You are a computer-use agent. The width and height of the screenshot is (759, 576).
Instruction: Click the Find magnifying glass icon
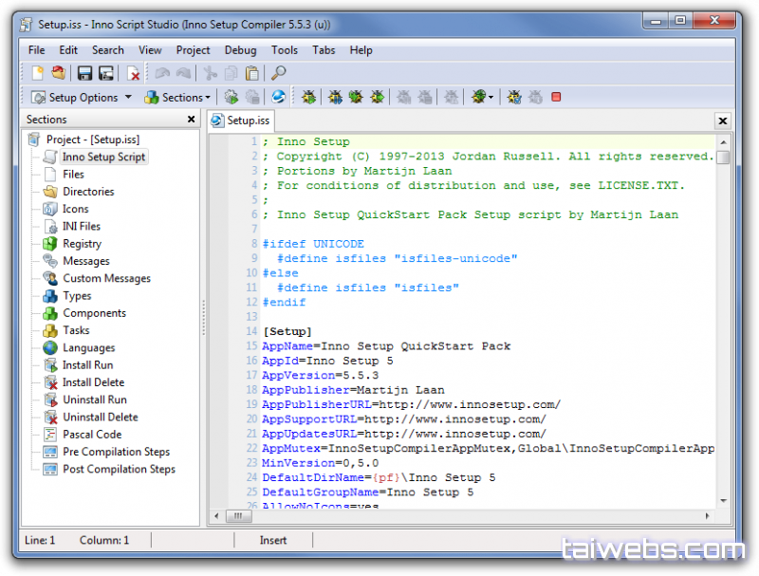[278, 73]
